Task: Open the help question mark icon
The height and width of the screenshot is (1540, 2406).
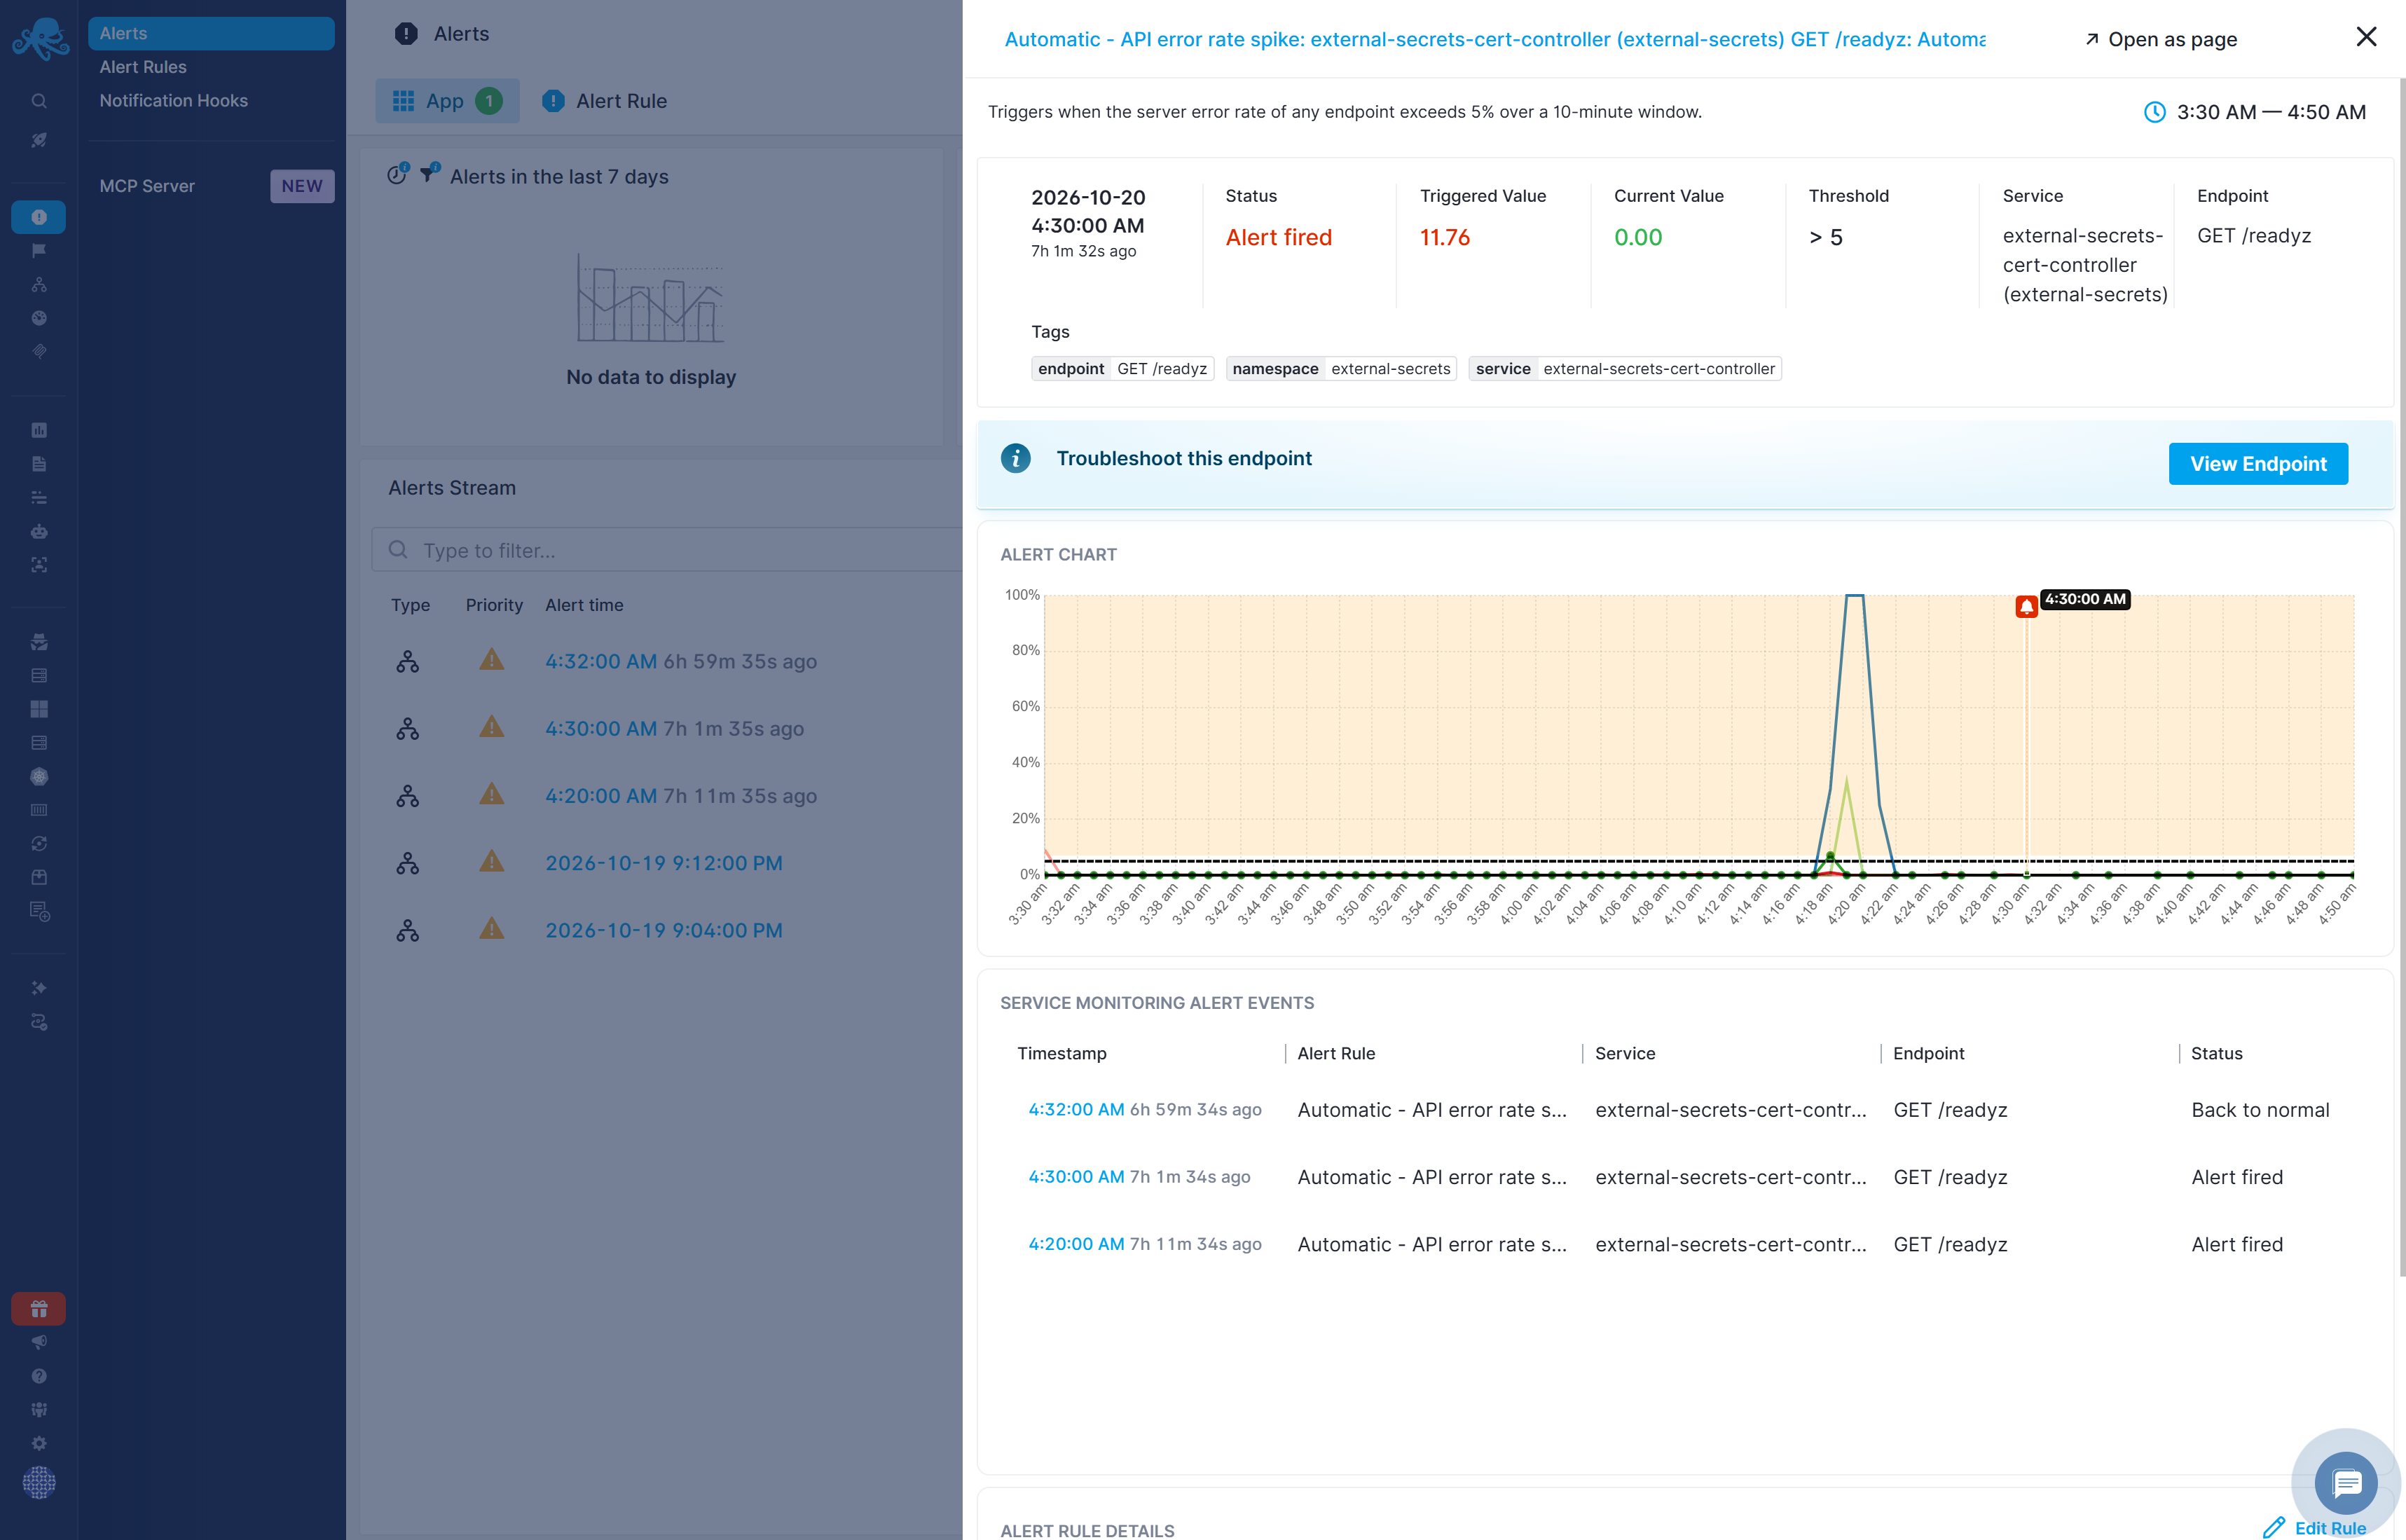Action: 39,1376
